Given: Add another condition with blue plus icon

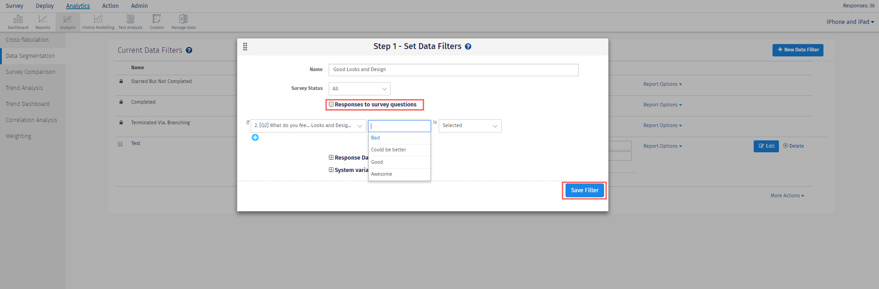Looking at the screenshot, I should pyautogui.click(x=255, y=137).
